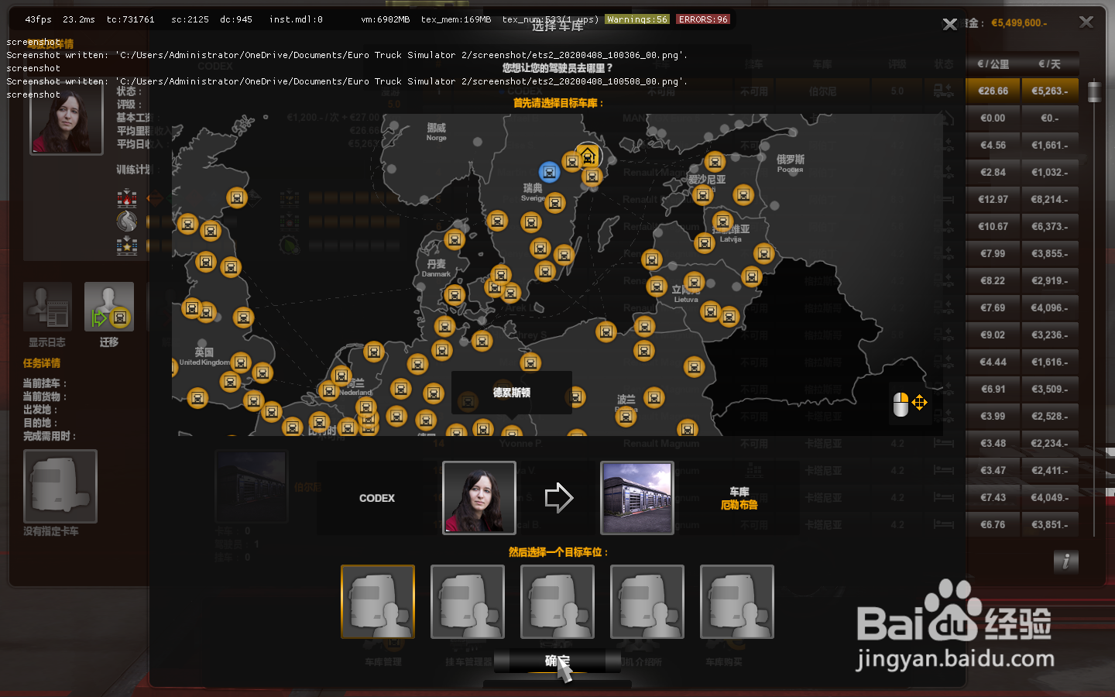
Task: Click the €6,373.- daily income cell
Action: 1050,226
